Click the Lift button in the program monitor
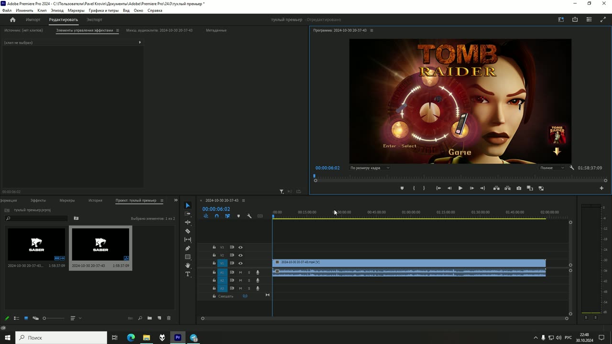 pos(496,188)
